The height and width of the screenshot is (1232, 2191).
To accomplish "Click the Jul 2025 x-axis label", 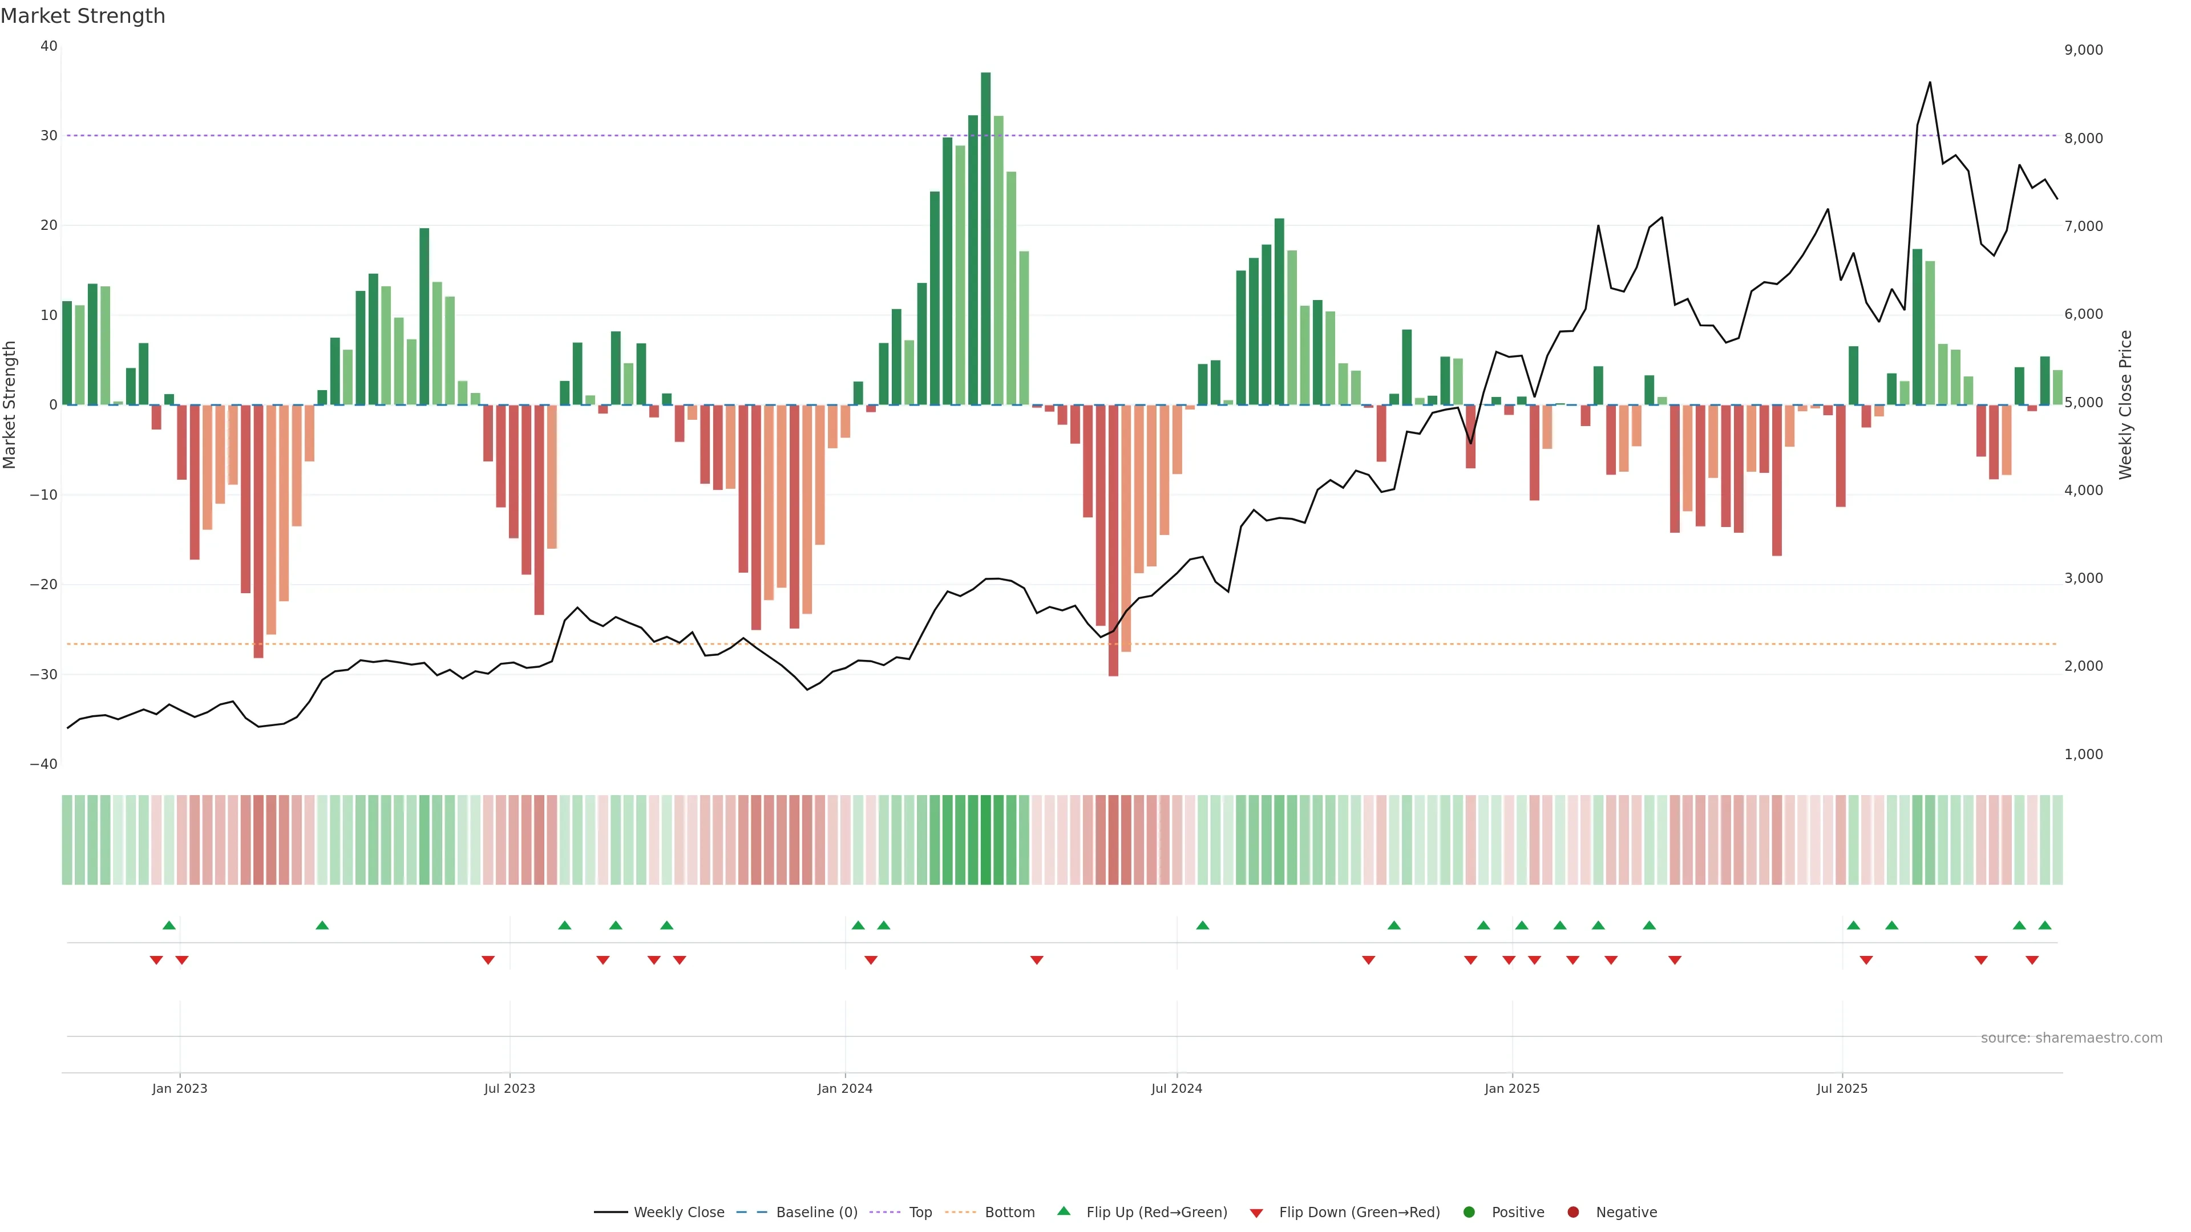I will click(x=1841, y=1088).
